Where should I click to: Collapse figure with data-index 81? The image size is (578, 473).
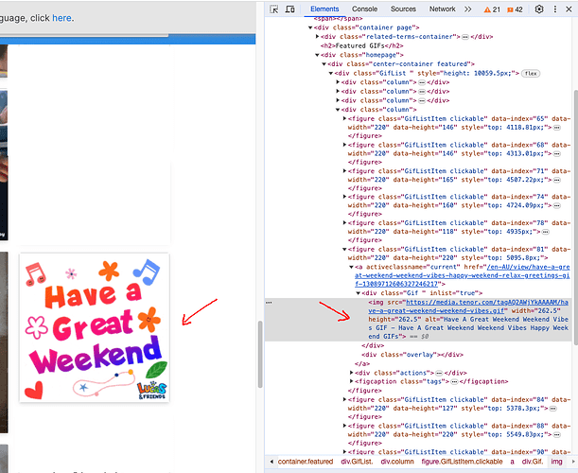tap(344, 249)
